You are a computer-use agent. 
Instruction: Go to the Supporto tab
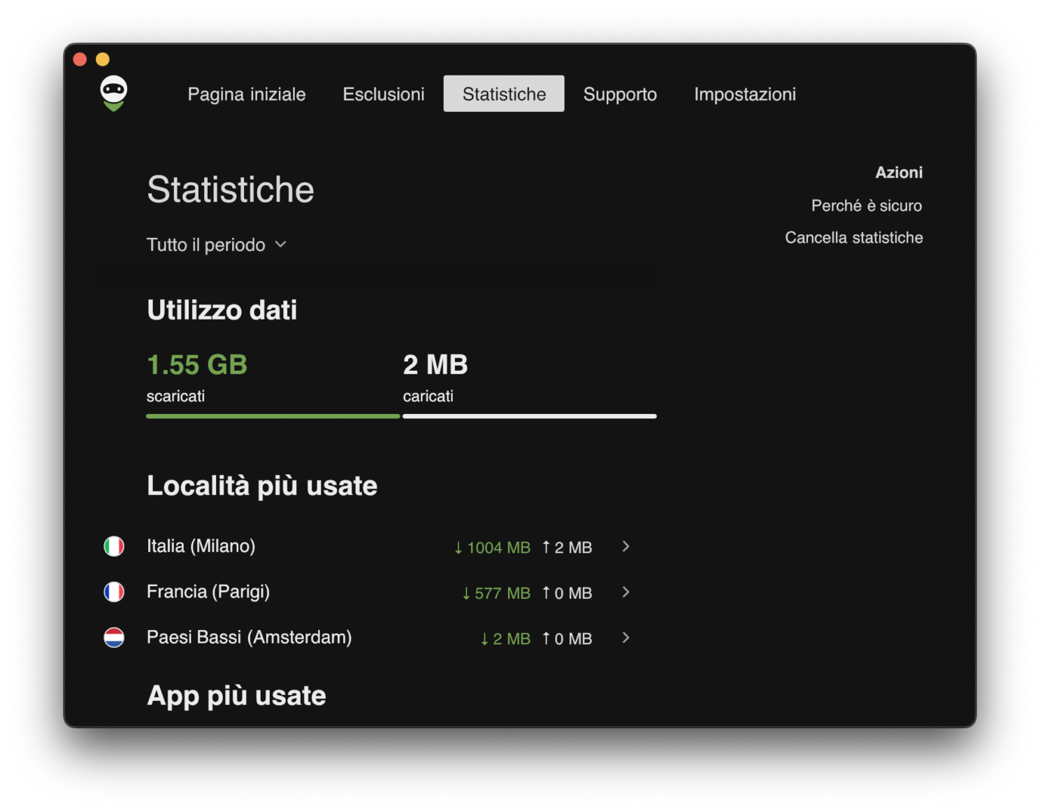(620, 94)
